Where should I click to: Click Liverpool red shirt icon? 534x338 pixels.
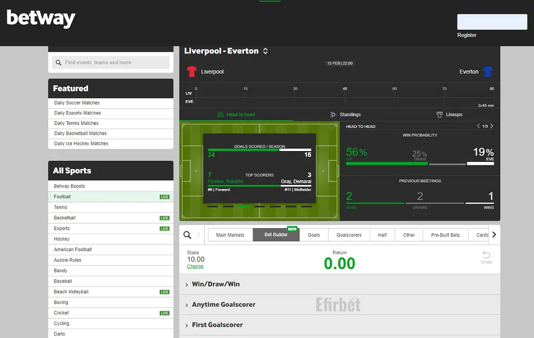(192, 71)
